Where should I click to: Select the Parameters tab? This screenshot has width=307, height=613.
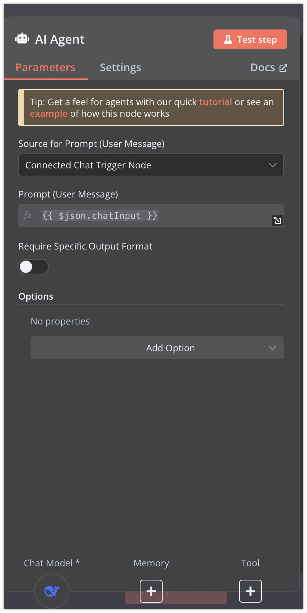point(45,67)
